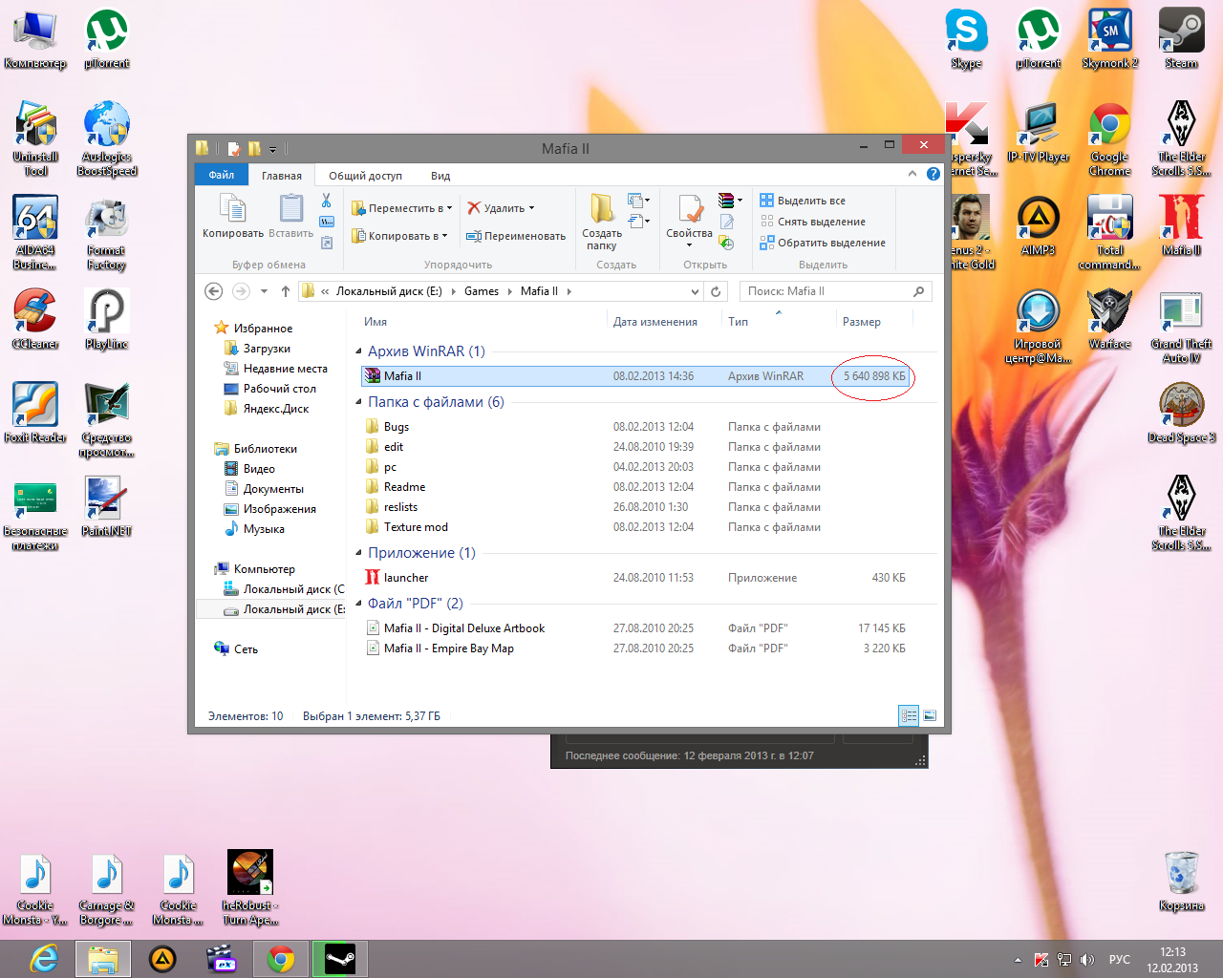Expand the address bar history dropdown
Image resolution: width=1223 pixels, height=978 pixels.
coord(695,291)
